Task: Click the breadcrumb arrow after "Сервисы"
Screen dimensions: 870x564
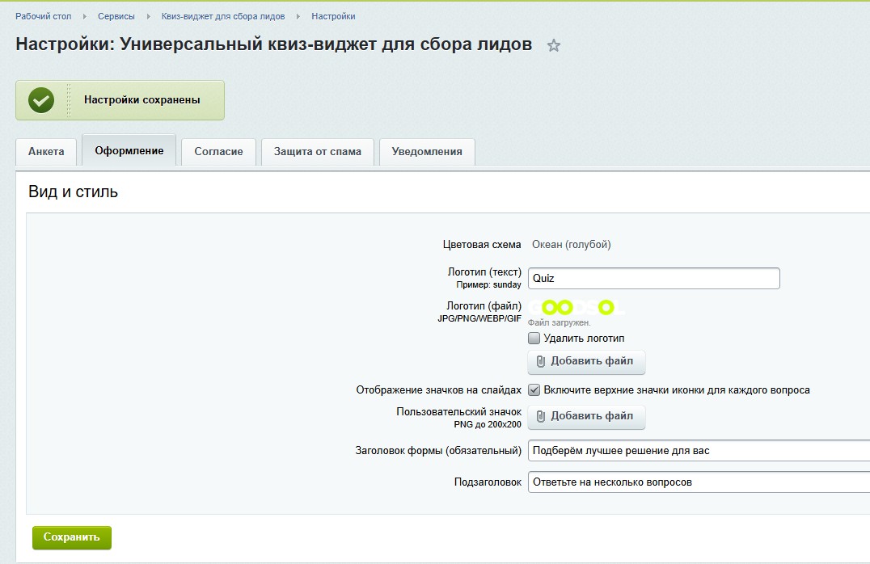Action: tap(148, 17)
